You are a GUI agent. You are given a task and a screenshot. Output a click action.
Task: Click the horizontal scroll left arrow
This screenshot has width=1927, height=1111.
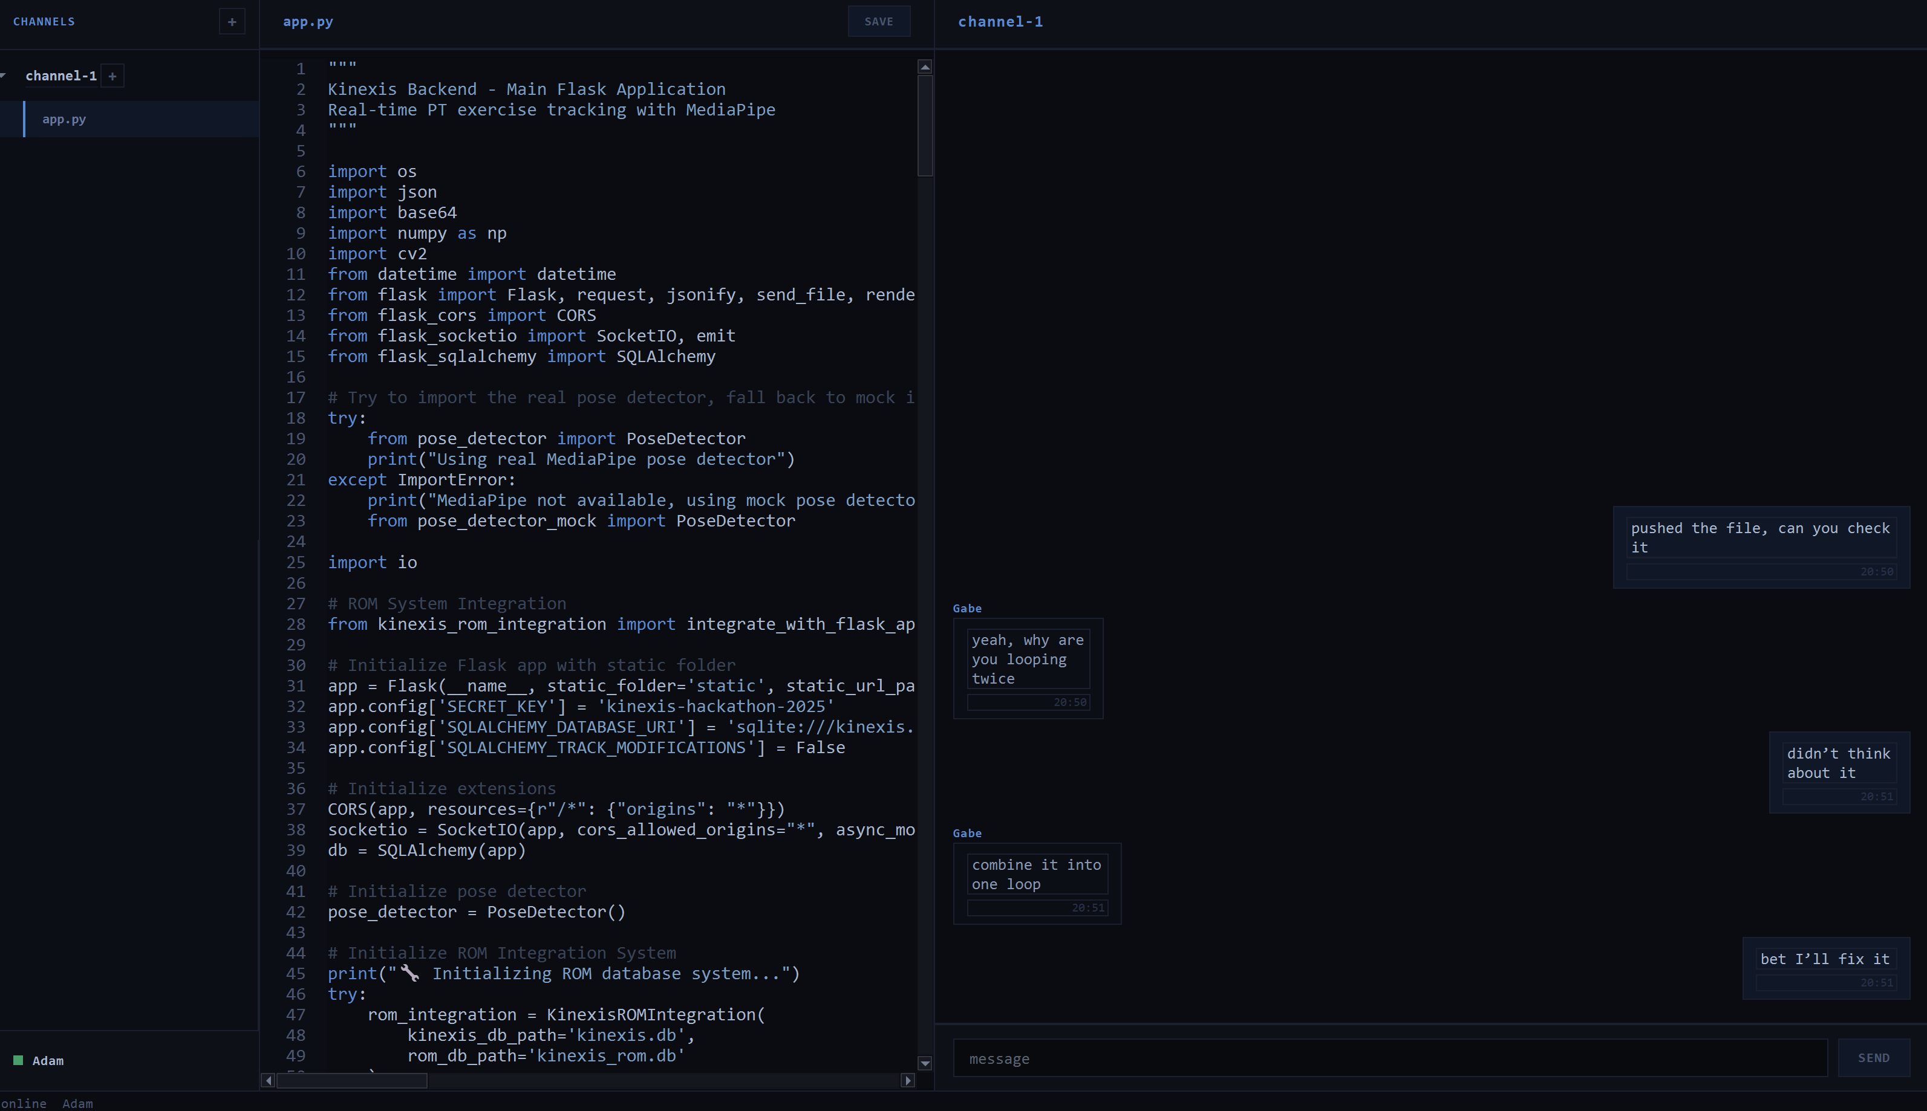268,1080
